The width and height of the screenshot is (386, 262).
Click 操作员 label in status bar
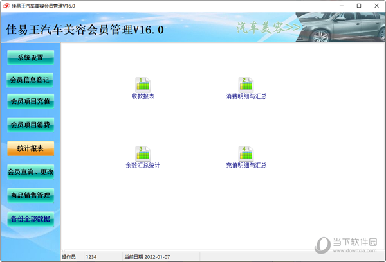(x=69, y=257)
